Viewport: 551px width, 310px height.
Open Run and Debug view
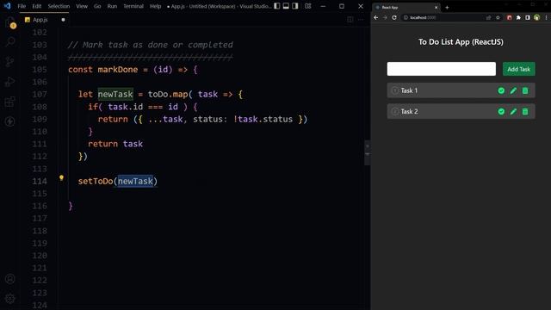10,82
